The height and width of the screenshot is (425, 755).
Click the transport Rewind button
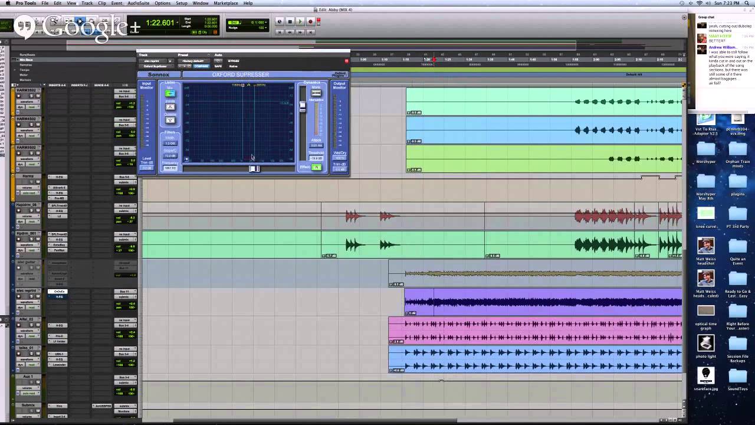tap(290, 32)
